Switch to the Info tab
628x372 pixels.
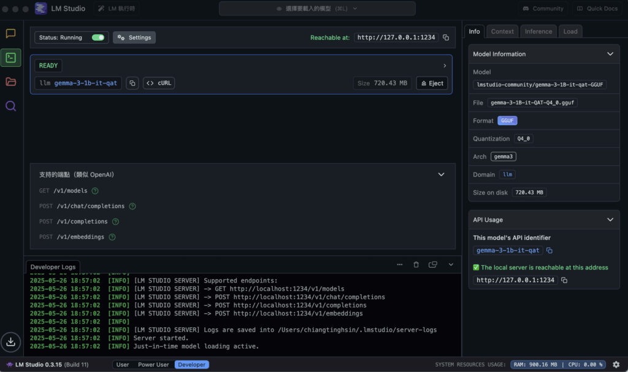474,31
